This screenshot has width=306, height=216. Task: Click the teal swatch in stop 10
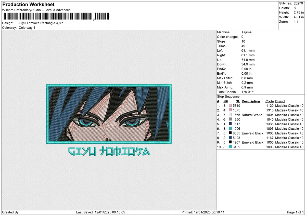(x=230, y=147)
